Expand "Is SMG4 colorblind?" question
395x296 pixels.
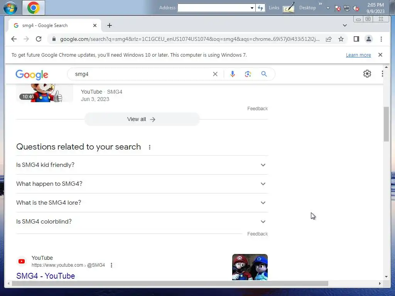142,222
